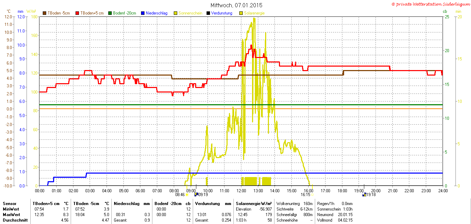Click the moonset icon next to 09:19
471x224 pixels.
pyautogui.click(x=196, y=195)
